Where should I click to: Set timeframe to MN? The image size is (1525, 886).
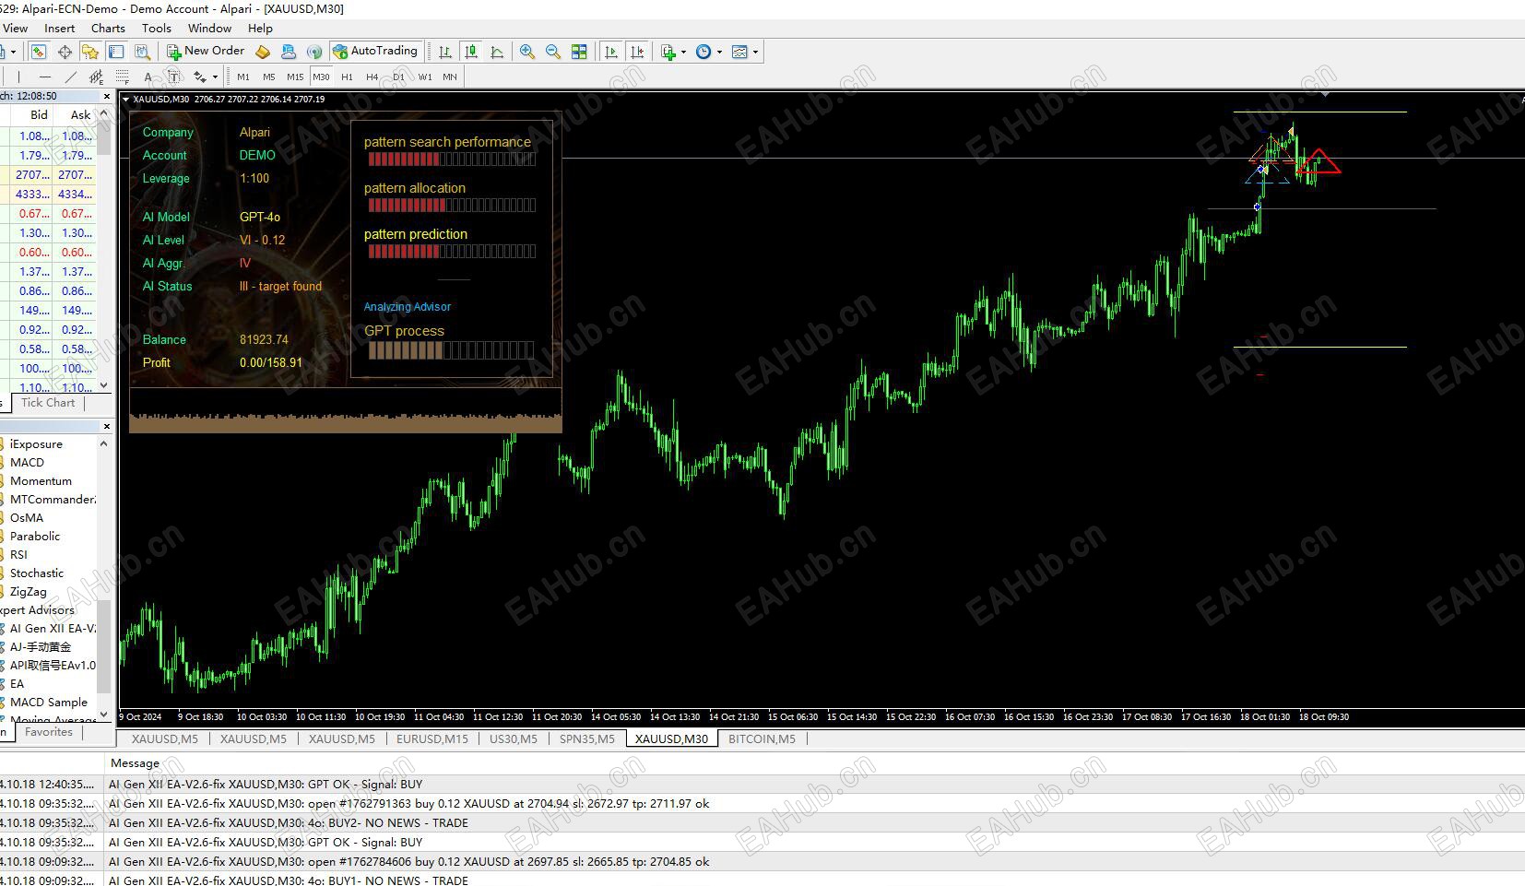point(450,77)
